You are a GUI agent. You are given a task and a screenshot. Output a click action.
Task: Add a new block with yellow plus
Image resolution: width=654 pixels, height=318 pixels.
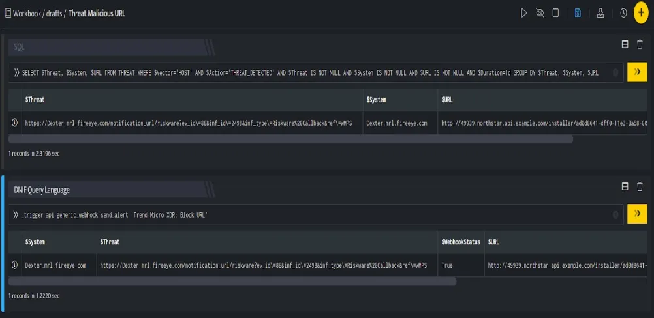tap(641, 13)
